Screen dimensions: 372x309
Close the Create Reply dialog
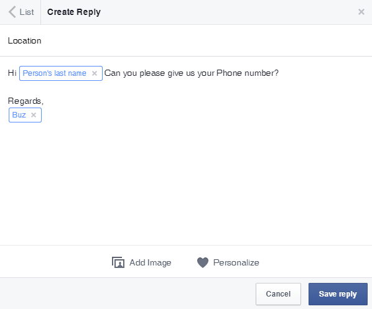click(361, 12)
